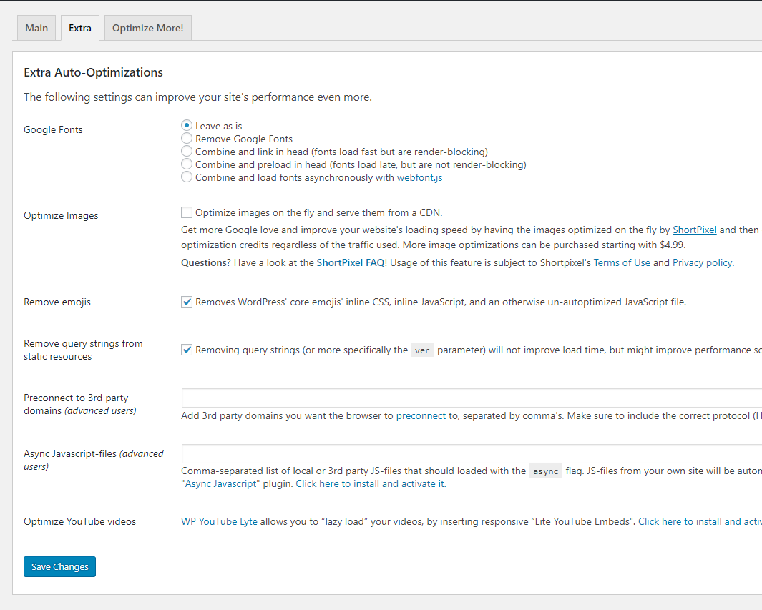This screenshot has width=762, height=610.
Task: Open the WP YouTube Lyte link
Action: [x=219, y=521]
